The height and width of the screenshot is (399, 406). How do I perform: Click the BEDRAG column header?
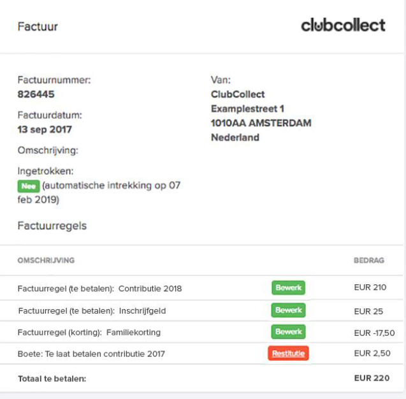coord(369,260)
